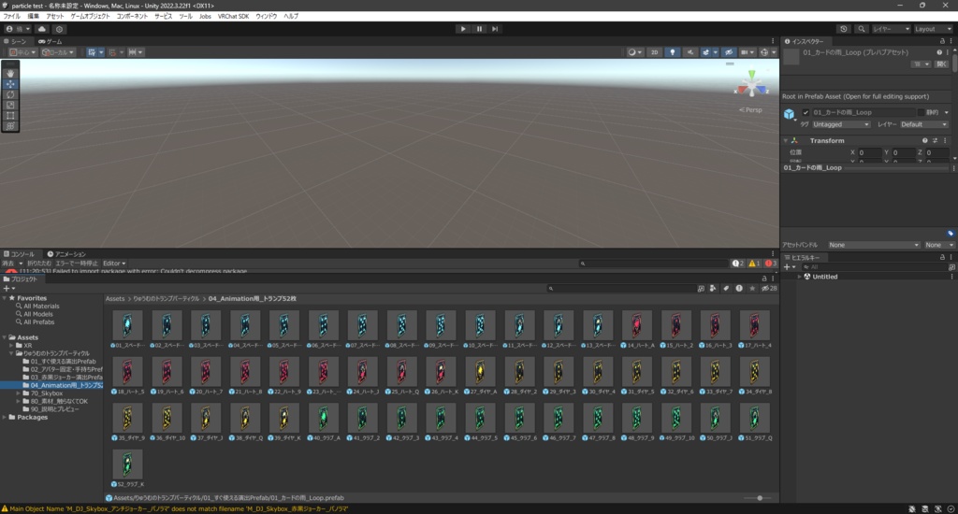Toggle the 2D view mode button
This screenshot has height=514, width=958.
point(654,52)
